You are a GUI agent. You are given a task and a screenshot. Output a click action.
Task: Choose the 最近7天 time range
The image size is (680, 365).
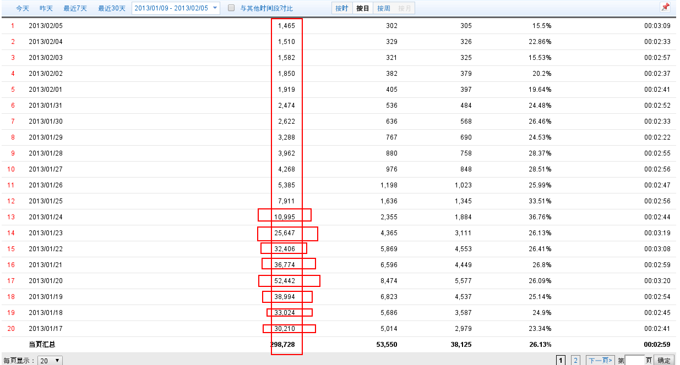[74, 8]
